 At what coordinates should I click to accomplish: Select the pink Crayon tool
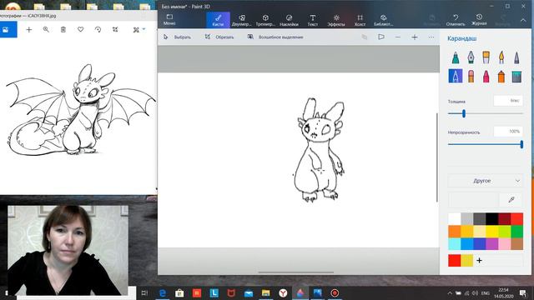(x=486, y=76)
